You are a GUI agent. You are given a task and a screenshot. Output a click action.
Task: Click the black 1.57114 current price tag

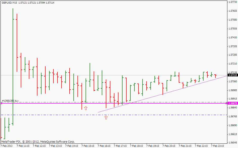pos(232,75)
